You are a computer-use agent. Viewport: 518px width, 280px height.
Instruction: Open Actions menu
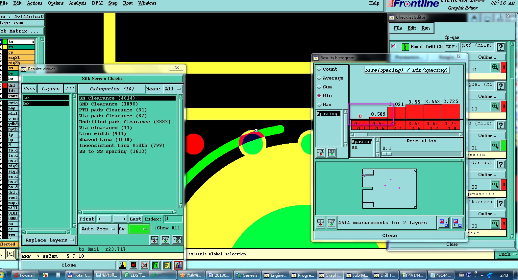coord(35,3)
